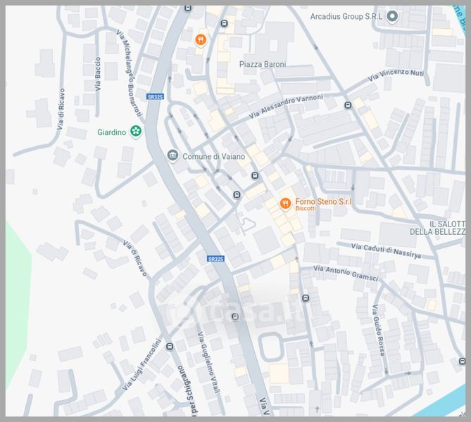The width and height of the screenshot is (471, 422).
Task: Open the Arcadius Group S.R.L location pin
Action: tap(393, 16)
